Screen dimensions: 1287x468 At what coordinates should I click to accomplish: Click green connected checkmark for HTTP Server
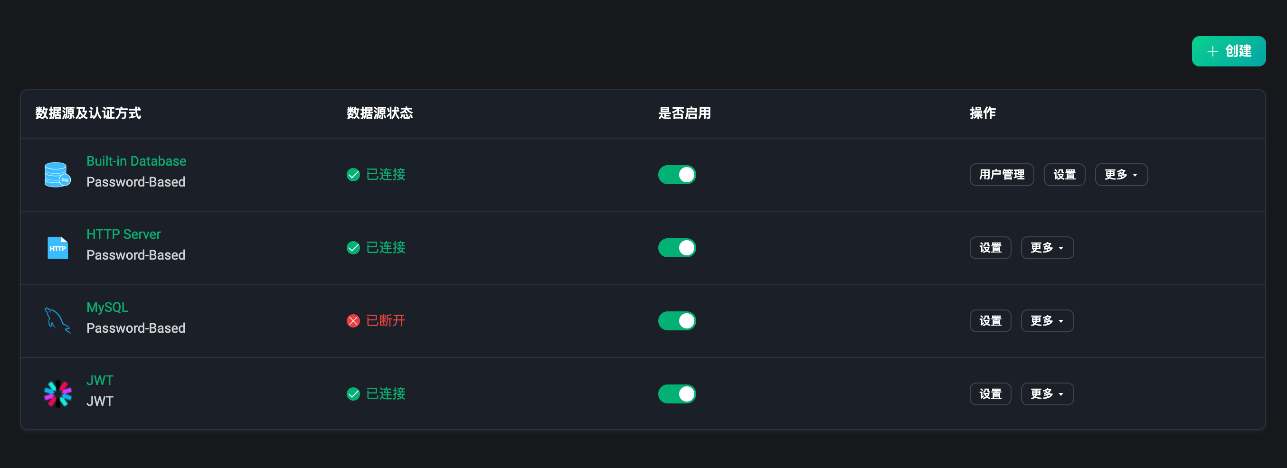point(353,248)
